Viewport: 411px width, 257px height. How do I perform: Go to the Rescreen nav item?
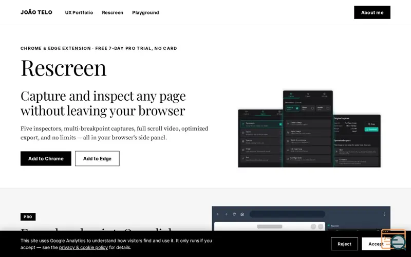pos(113,12)
